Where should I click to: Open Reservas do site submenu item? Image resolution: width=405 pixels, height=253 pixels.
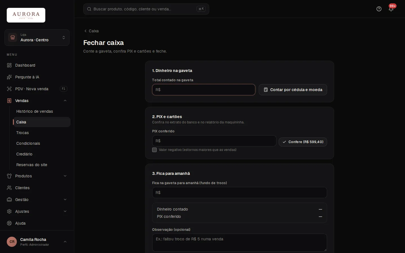pos(42,165)
